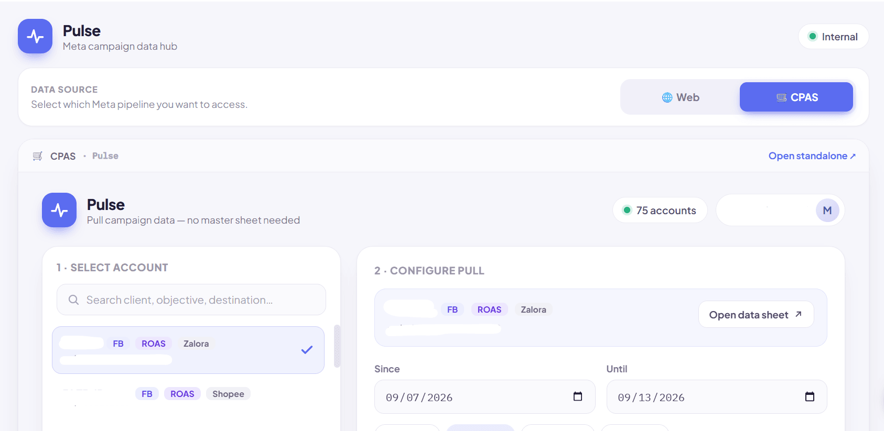Click the Until date field
This screenshot has height=431, width=884.
click(x=717, y=396)
